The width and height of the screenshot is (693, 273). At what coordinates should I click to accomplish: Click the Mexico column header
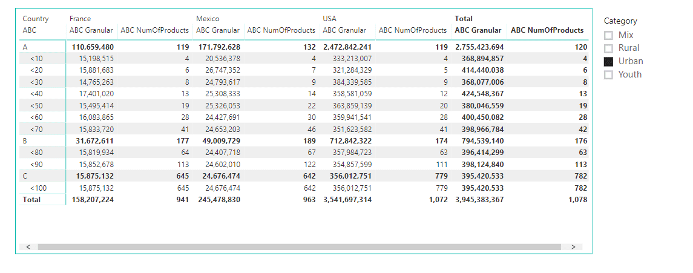(x=208, y=19)
